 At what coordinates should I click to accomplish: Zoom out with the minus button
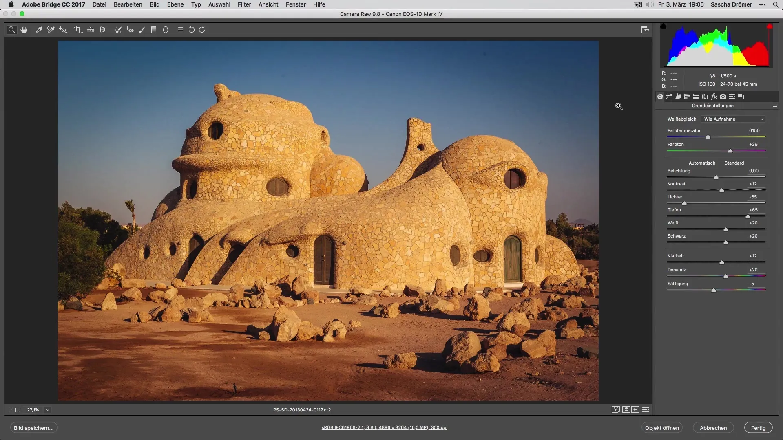point(11,410)
